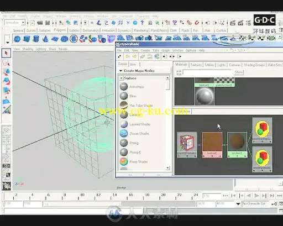Click the Save Scene floppy icon
The height and width of the screenshot is (226, 283).
click(x=48, y=23)
